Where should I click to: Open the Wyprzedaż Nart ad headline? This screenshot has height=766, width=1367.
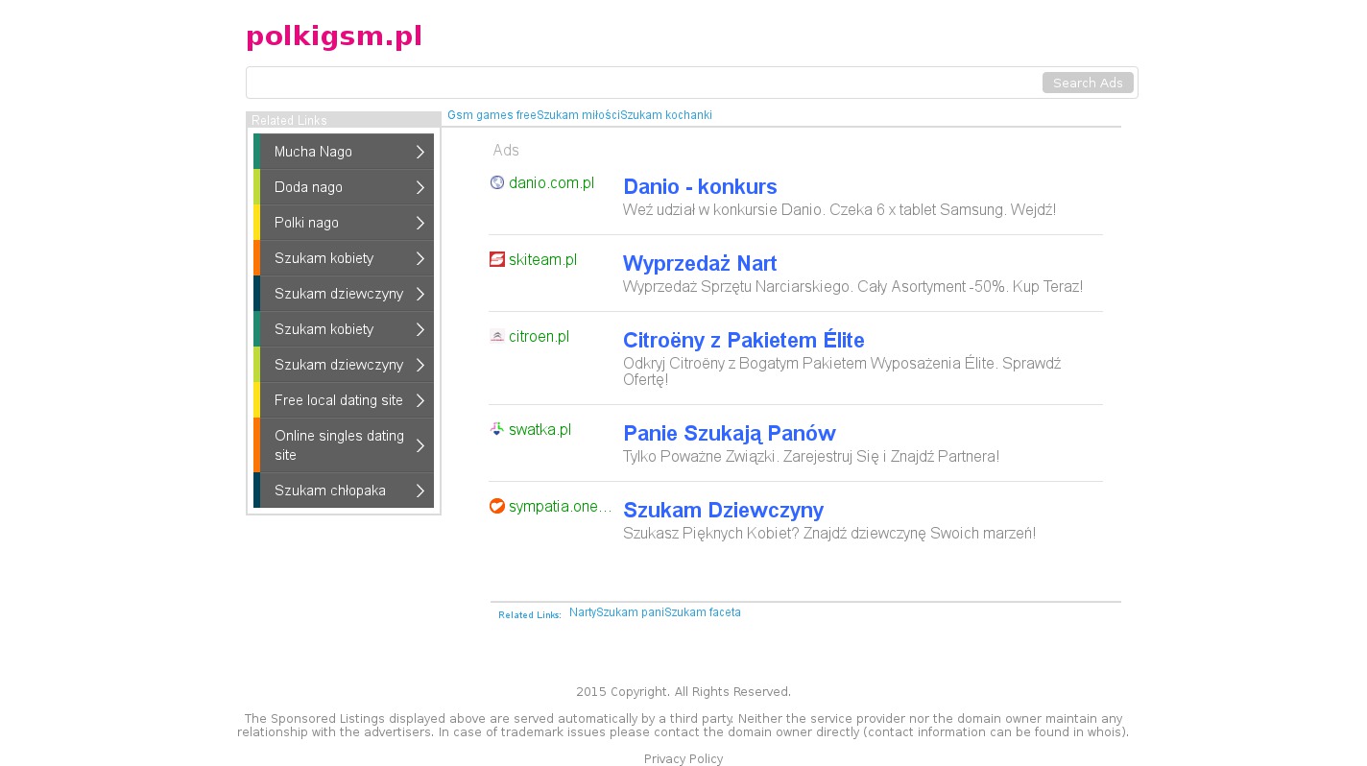pyautogui.click(x=700, y=264)
